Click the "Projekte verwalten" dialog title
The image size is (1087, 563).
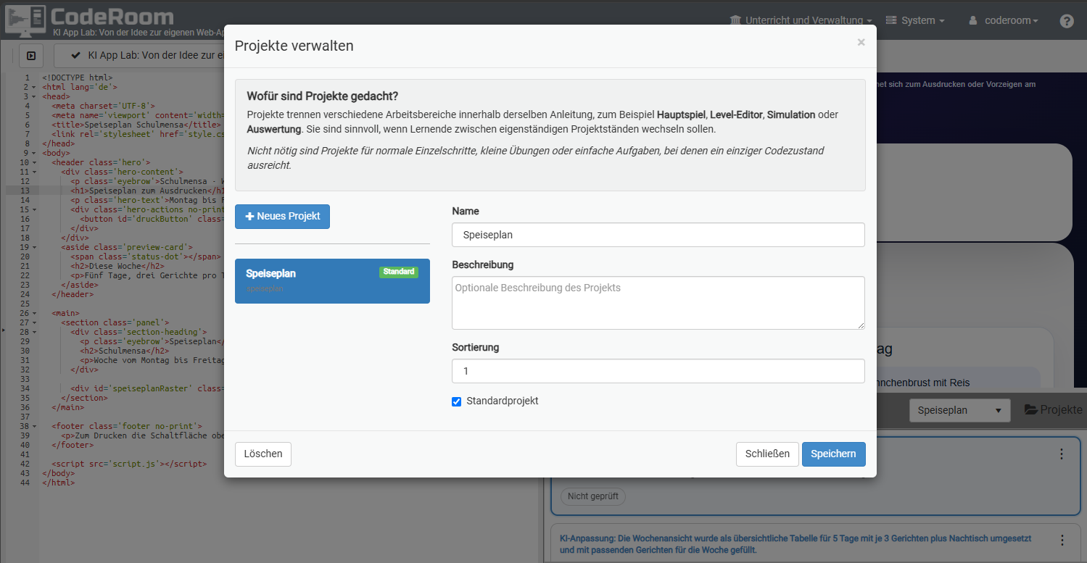tap(294, 46)
